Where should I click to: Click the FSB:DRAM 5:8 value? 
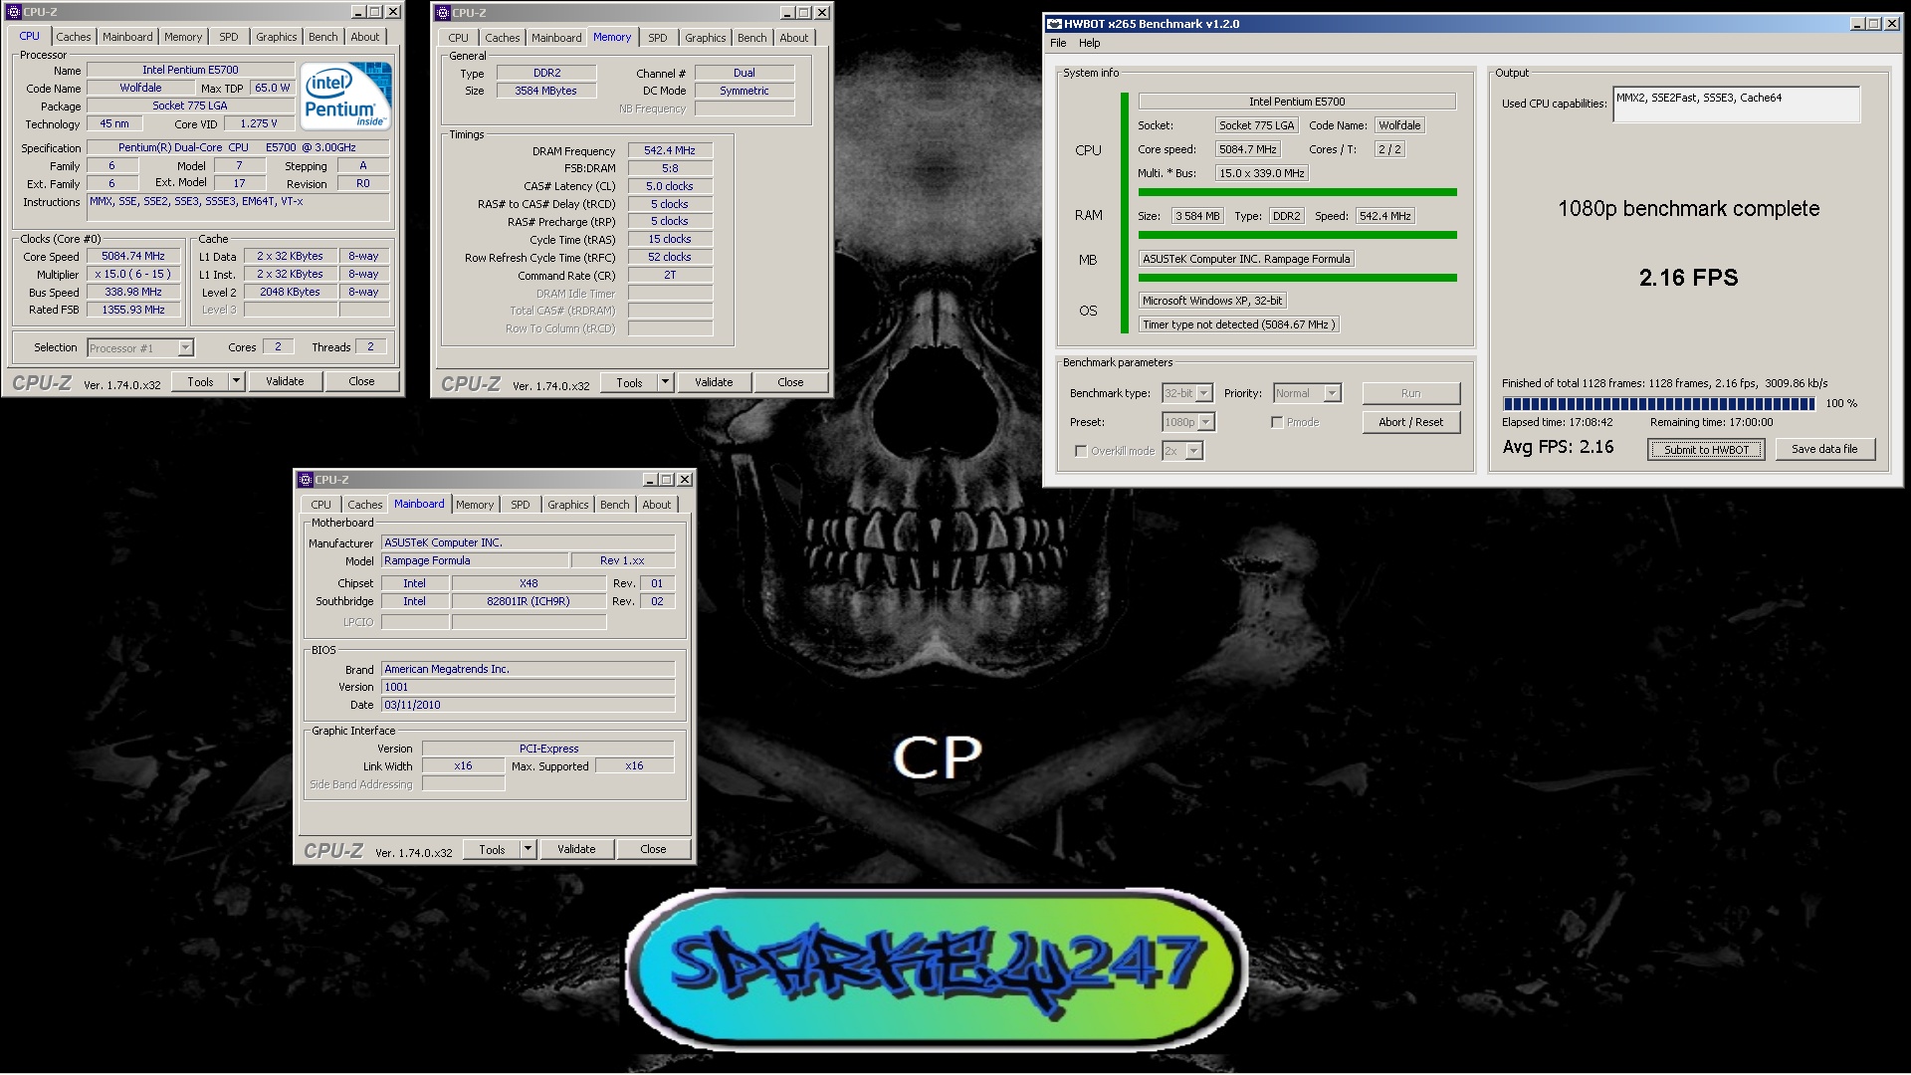pyautogui.click(x=670, y=168)
